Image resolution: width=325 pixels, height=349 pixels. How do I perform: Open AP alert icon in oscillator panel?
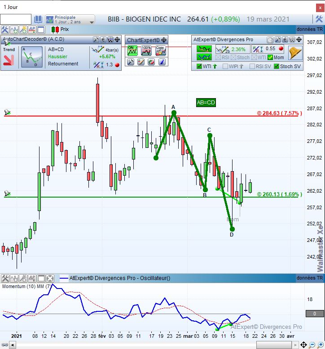coord(32,278)
